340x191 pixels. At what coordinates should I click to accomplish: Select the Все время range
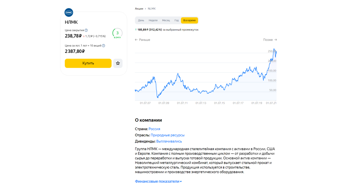(x=189, y=20)
